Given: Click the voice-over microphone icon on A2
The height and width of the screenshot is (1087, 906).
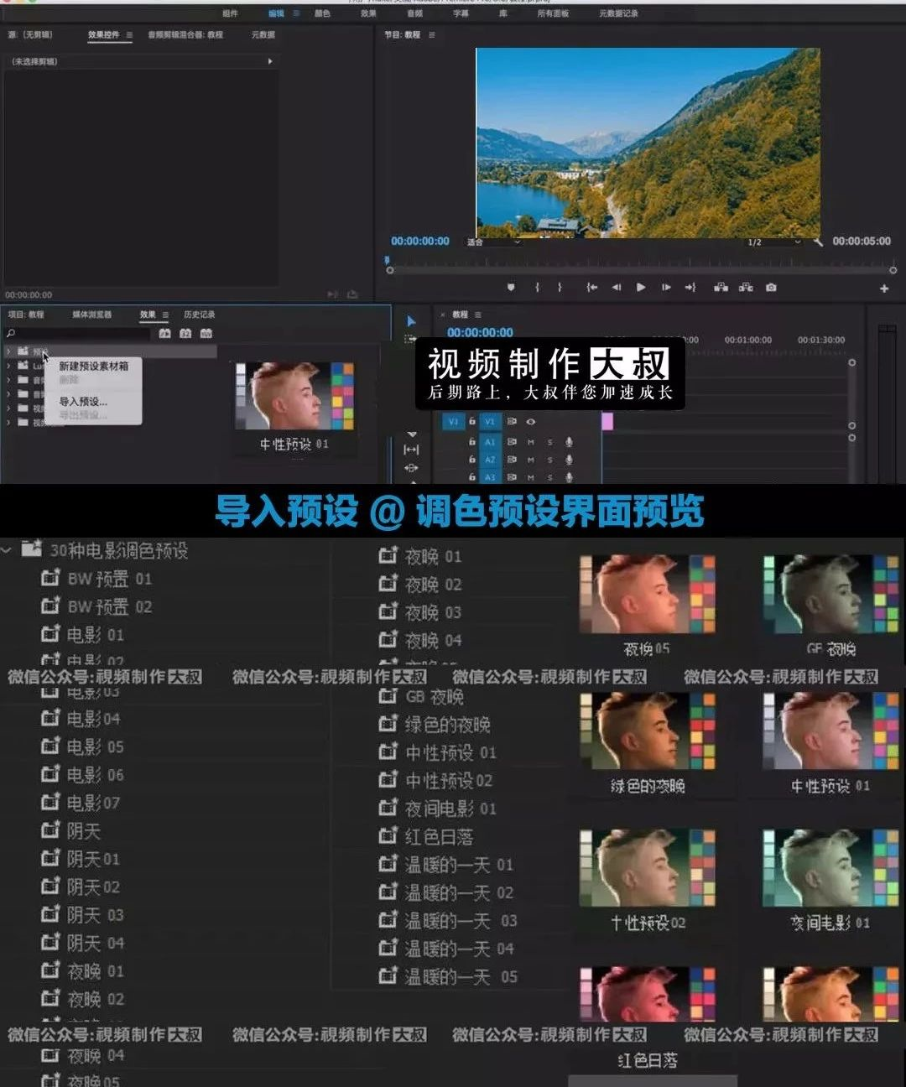Looking at the screenshot, I should [x=570, y=460].
